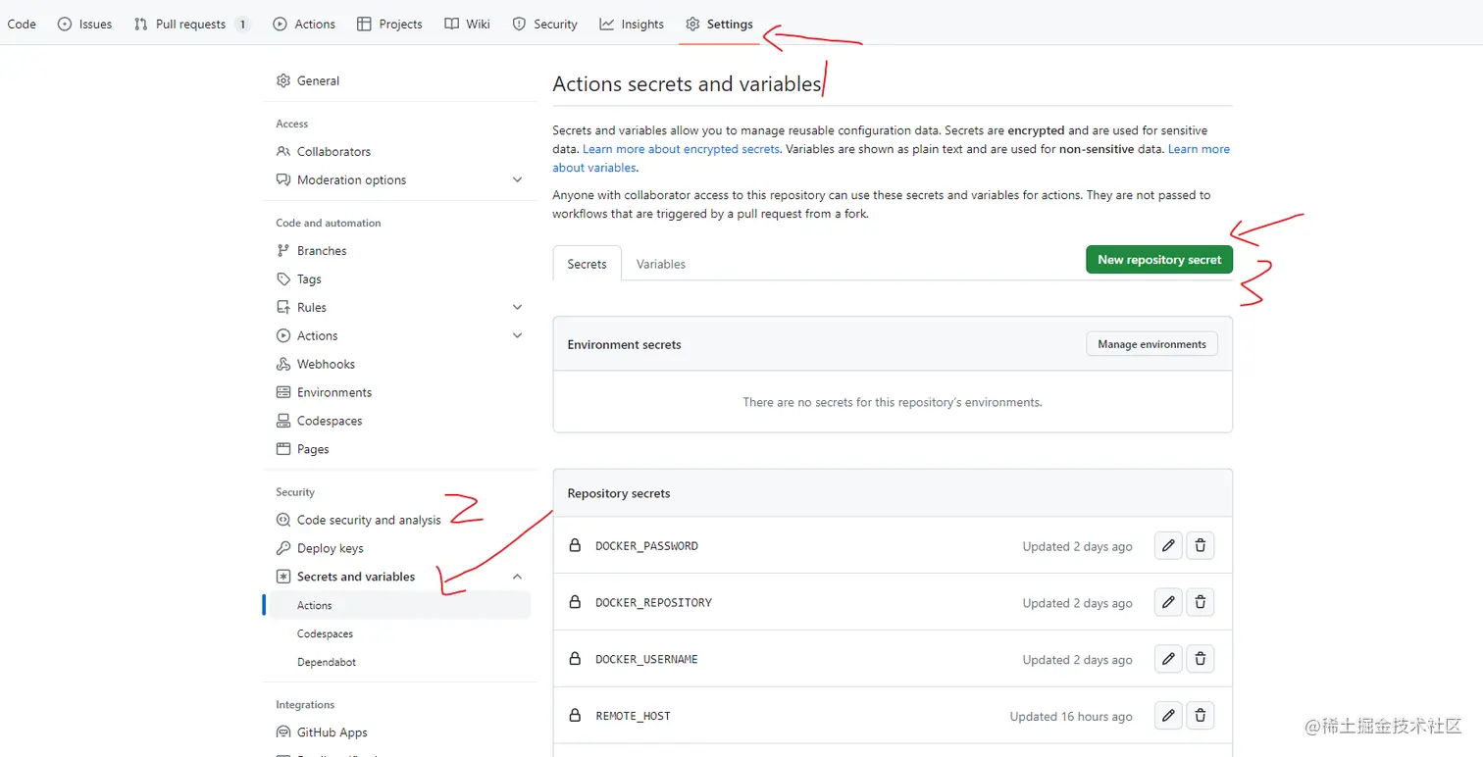Click the Settings gear icon tab
The height and width of the screenshot is (757, 1483).
[693, 25]
